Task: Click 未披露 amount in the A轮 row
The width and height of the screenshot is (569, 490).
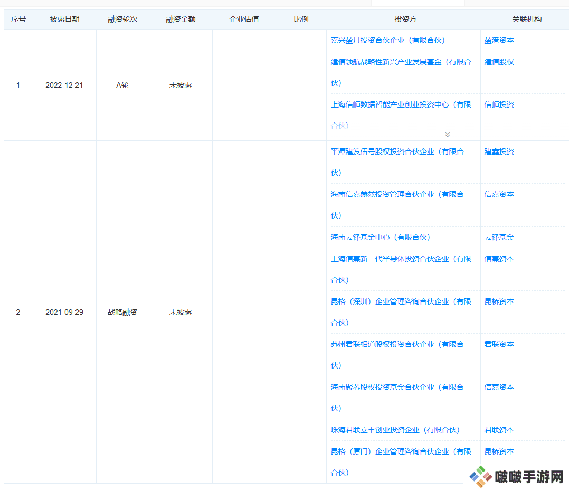Action: (181, 85)
